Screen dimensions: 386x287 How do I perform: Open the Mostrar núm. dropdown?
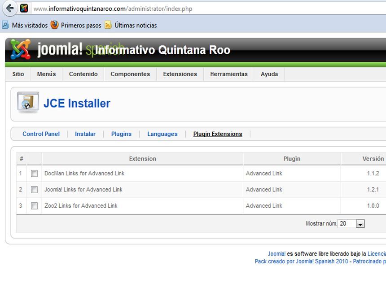tap(360, 224)
